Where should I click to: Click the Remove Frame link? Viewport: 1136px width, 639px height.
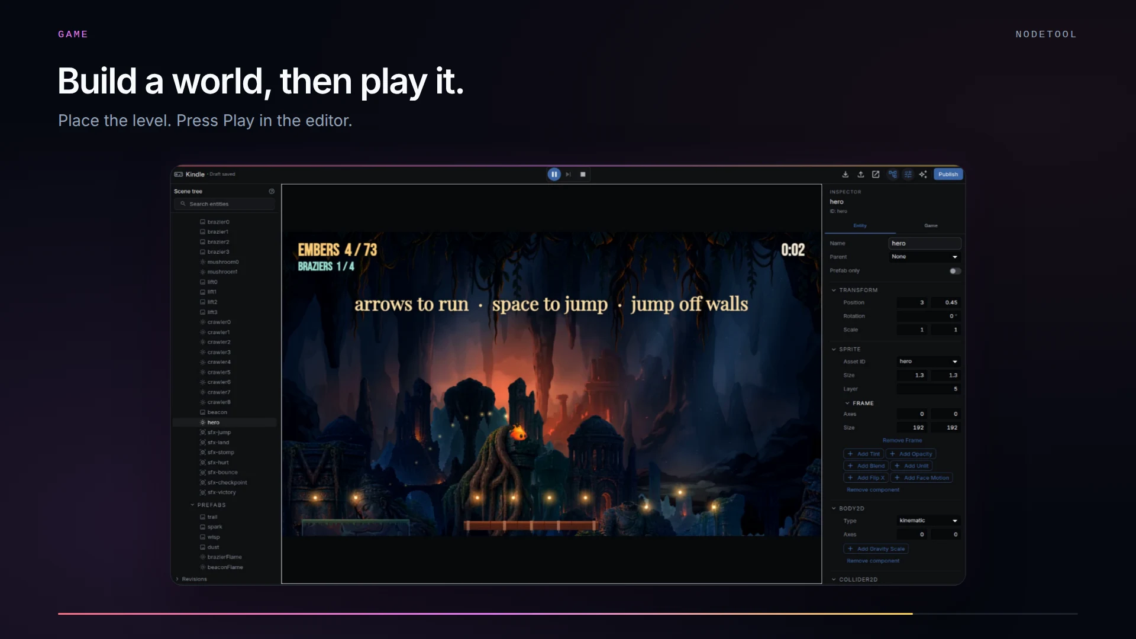tap(902, 440)
